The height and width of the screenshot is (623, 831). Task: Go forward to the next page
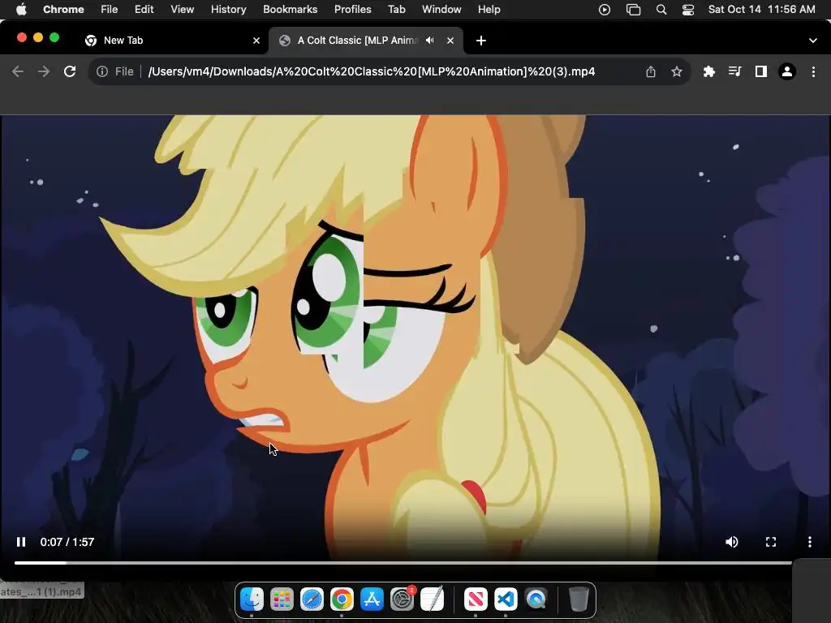coord(44,71)
